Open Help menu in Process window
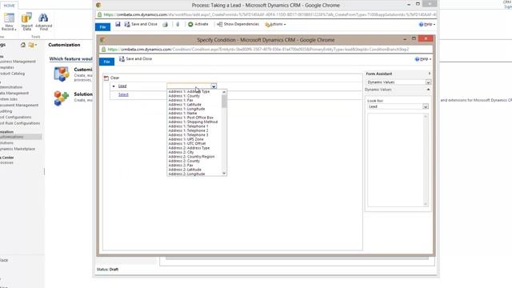The image size is (512, 288). [x=427, y=25]
